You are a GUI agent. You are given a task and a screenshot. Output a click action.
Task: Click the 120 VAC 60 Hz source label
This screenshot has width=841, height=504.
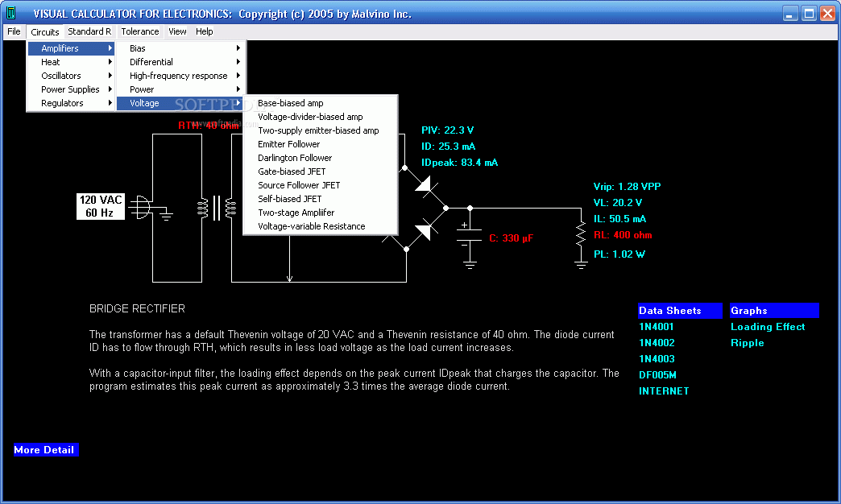[x=101, y=206]
